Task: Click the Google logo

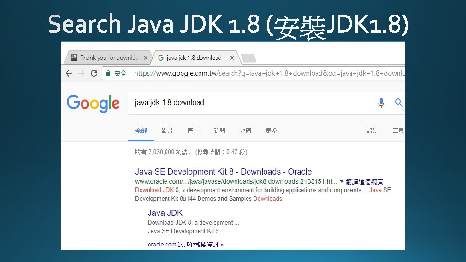Action: click(93, 103)
